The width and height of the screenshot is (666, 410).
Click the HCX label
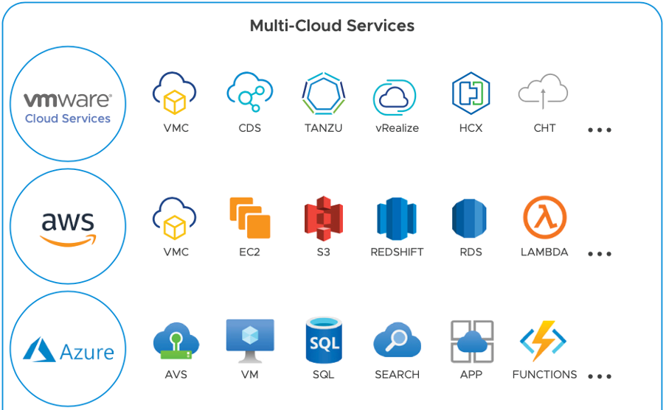tap(471, 128)
